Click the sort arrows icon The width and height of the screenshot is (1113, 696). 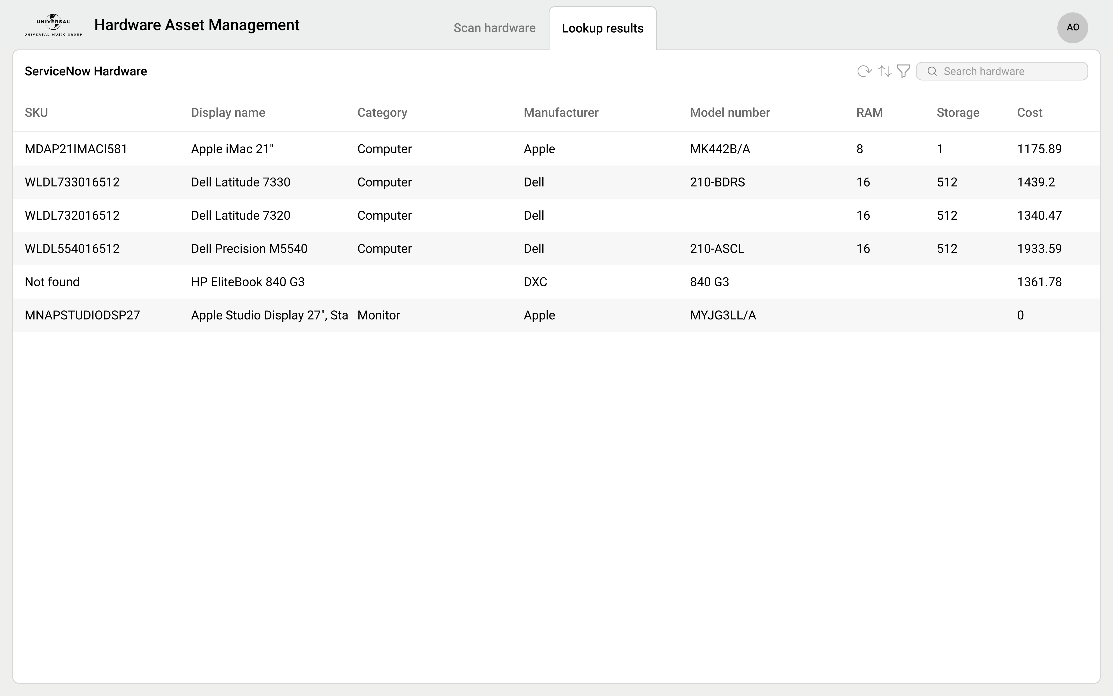[885, 71]
